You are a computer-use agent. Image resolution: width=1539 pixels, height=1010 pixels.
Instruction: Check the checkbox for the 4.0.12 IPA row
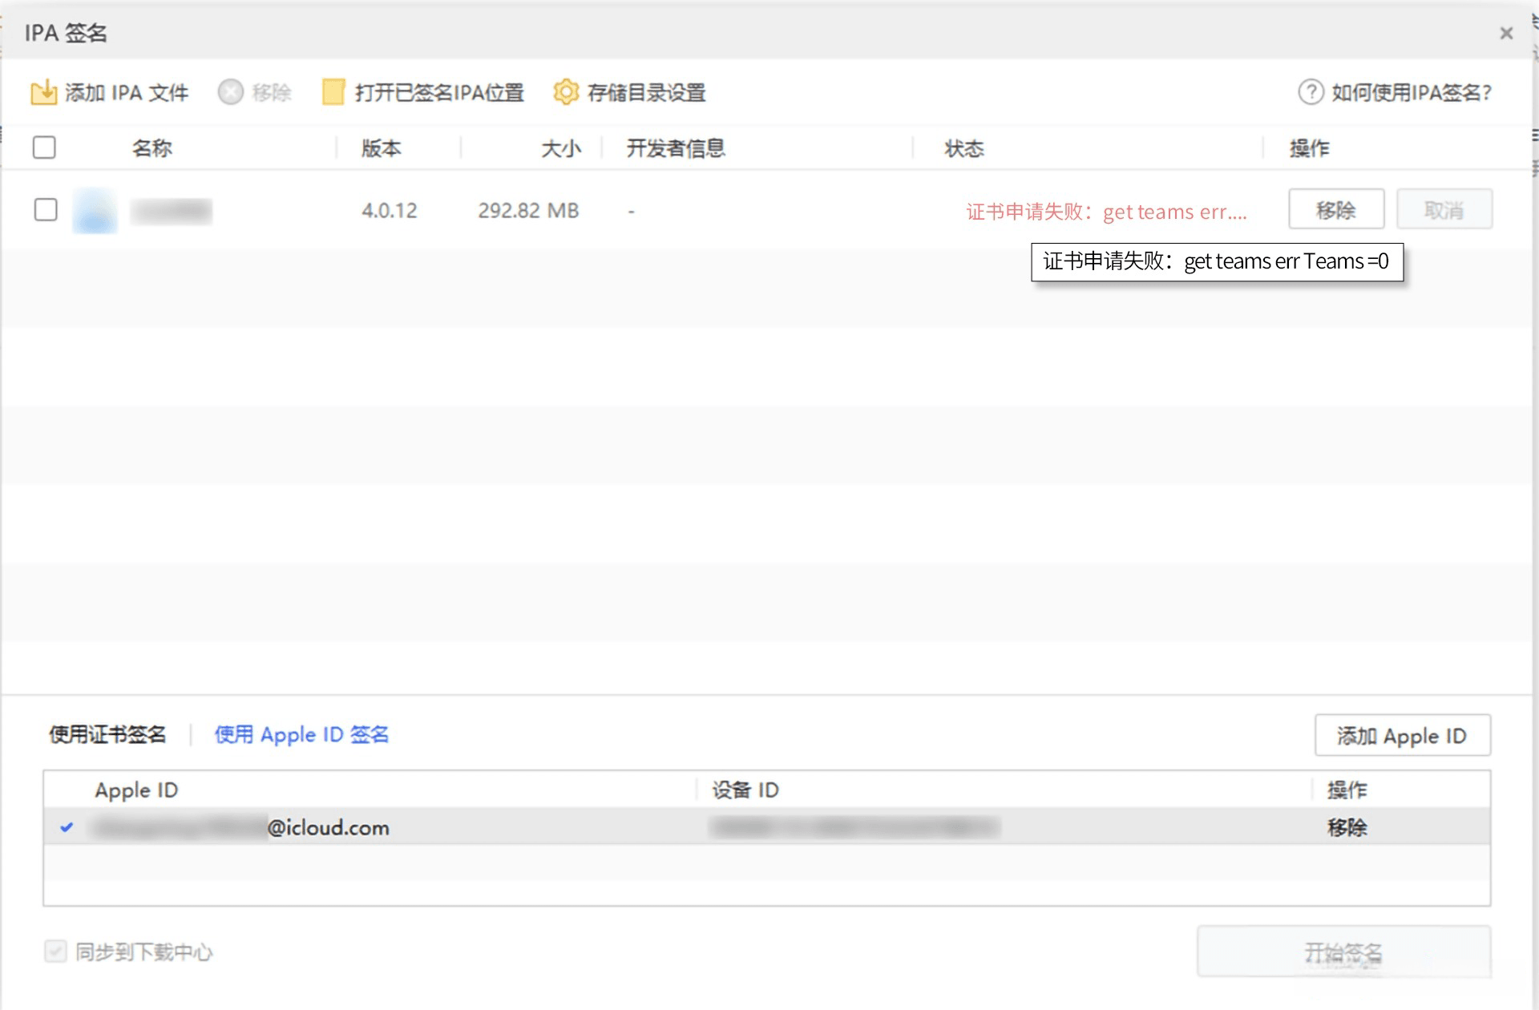(46, 209)
